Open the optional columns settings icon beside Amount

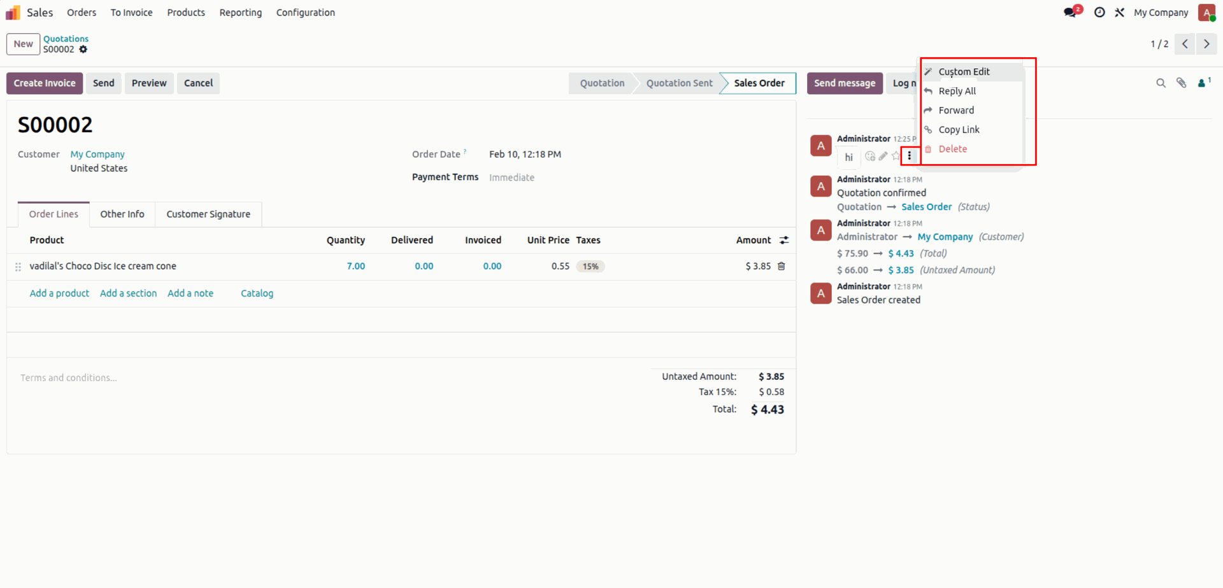(x=784, y=240)
